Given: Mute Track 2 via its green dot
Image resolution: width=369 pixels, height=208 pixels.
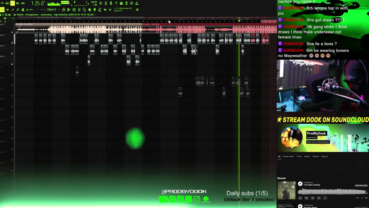Looking at the screenshot, I should [12, 43].
